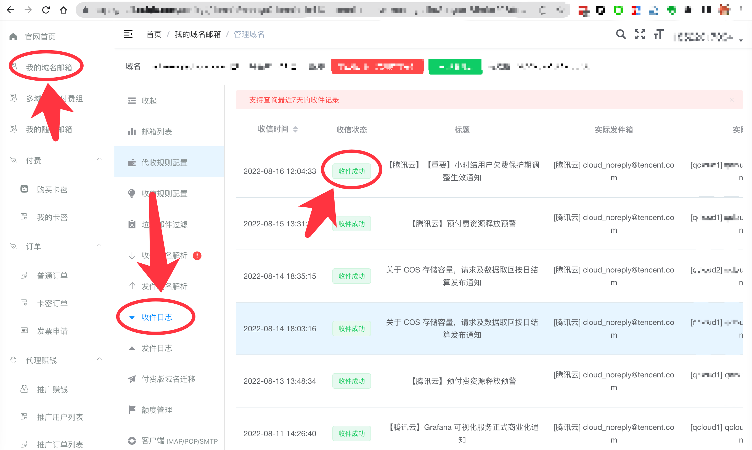Enter fullscreen with the expand icon
This screenshot has width=752, height=450.
click(x=640, y=34)
